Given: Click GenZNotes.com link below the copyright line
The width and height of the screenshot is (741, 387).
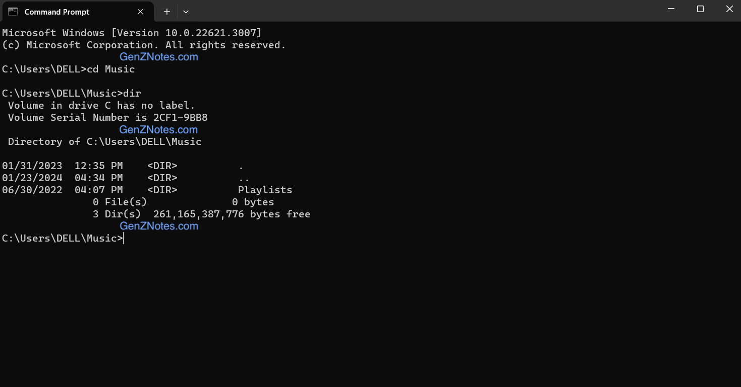Looking at the screenshot, I should click(x=159, y=57).
